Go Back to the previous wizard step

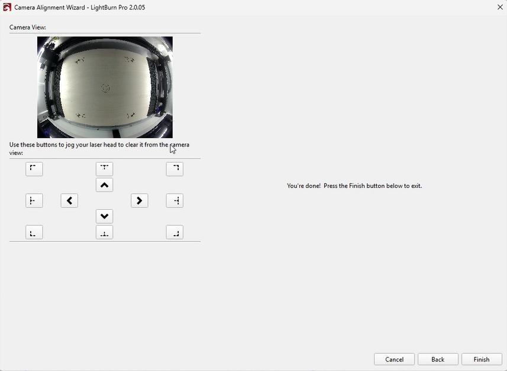[x=438, y=359]
